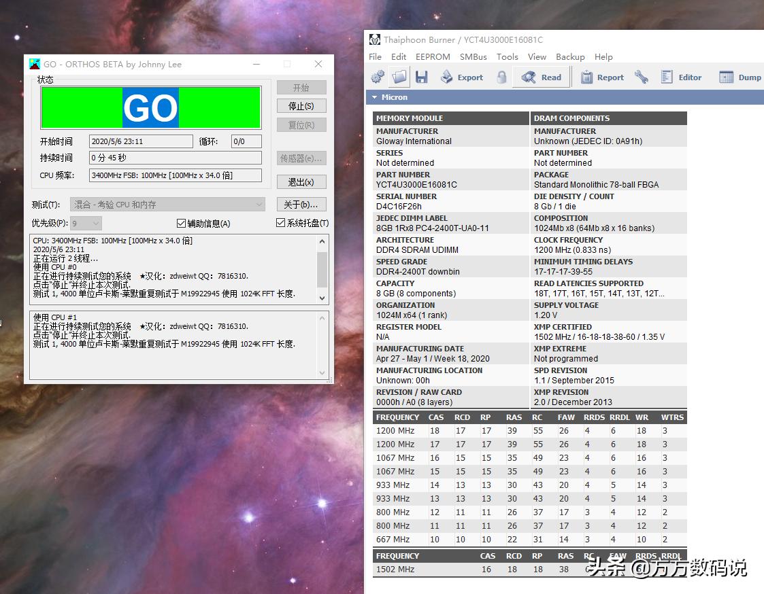Click the padlock icon in the toolbar
764x594 pixels.
point(501,77)
